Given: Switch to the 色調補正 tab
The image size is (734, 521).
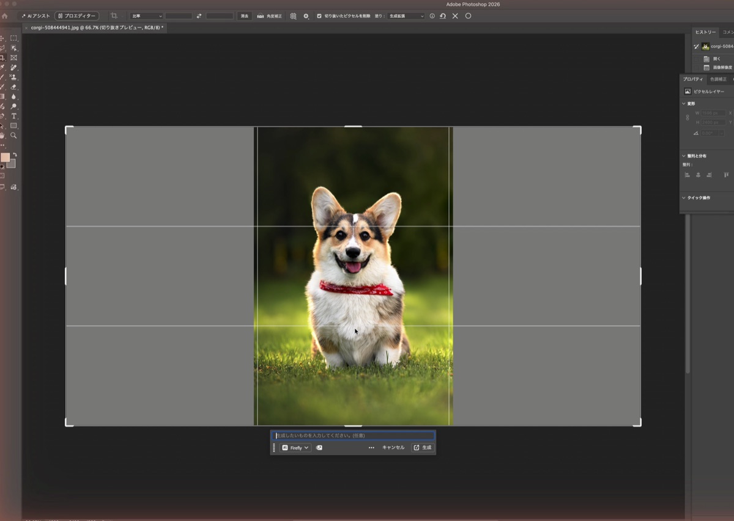Looking at the screenshot, I should pos(718,79).
